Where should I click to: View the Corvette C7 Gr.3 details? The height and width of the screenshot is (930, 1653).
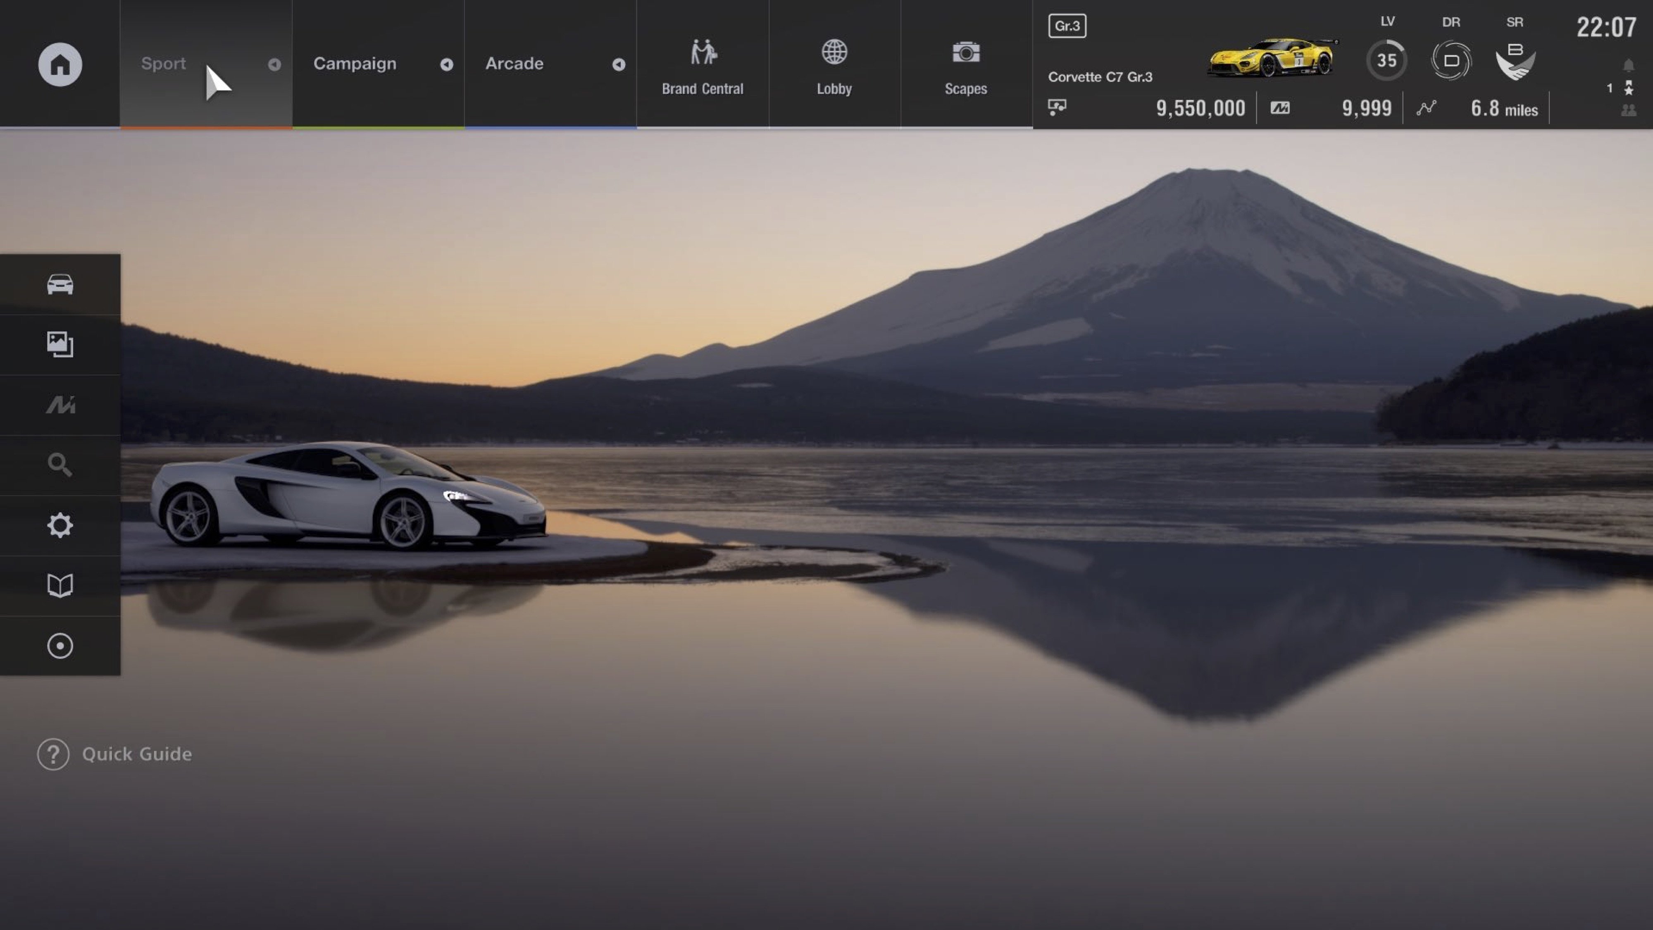coord(1100,77)
